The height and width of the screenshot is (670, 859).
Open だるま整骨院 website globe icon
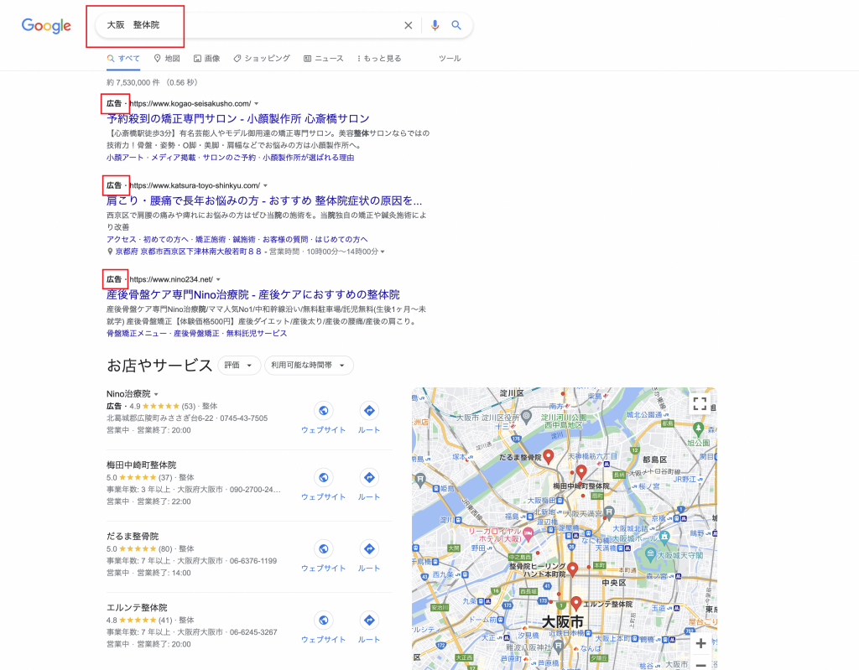(x=323, y=549)
